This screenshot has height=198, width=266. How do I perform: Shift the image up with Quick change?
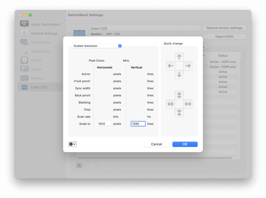179,57
